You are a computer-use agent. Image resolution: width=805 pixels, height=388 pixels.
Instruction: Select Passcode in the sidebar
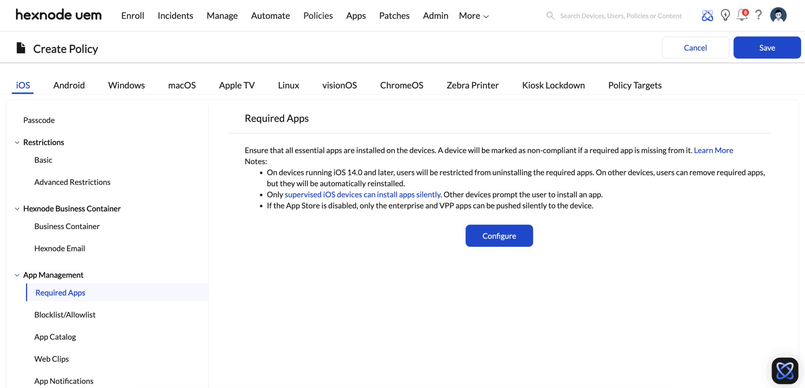[x=39, y=120]
